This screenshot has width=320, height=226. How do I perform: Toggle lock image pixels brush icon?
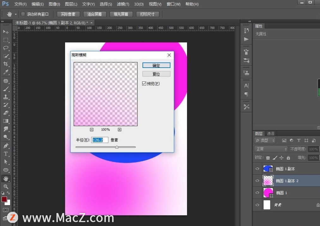(x=275, y=158)
